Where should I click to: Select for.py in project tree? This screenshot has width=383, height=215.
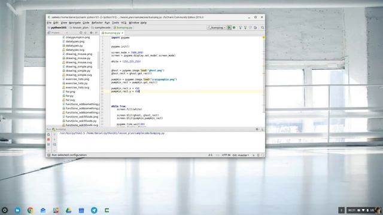coord(68,96)
